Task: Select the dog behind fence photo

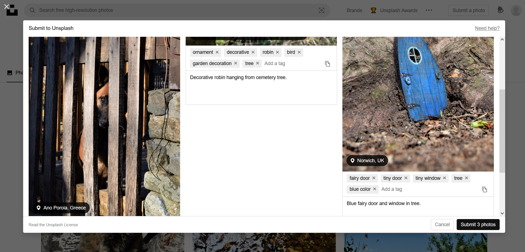Action: (x=104, y=126)
